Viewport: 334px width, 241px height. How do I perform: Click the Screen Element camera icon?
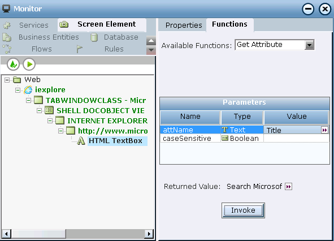64,24
